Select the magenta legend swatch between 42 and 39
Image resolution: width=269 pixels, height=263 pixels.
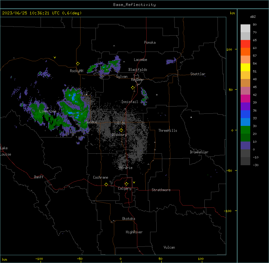[x=245, y=98]
